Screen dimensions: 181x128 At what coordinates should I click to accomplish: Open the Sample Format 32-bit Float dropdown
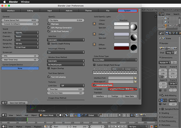coord(27,47)
